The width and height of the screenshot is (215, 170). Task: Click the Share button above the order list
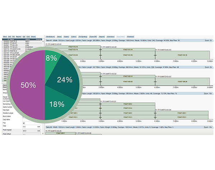pyautogui.click(x=33, y=37)
